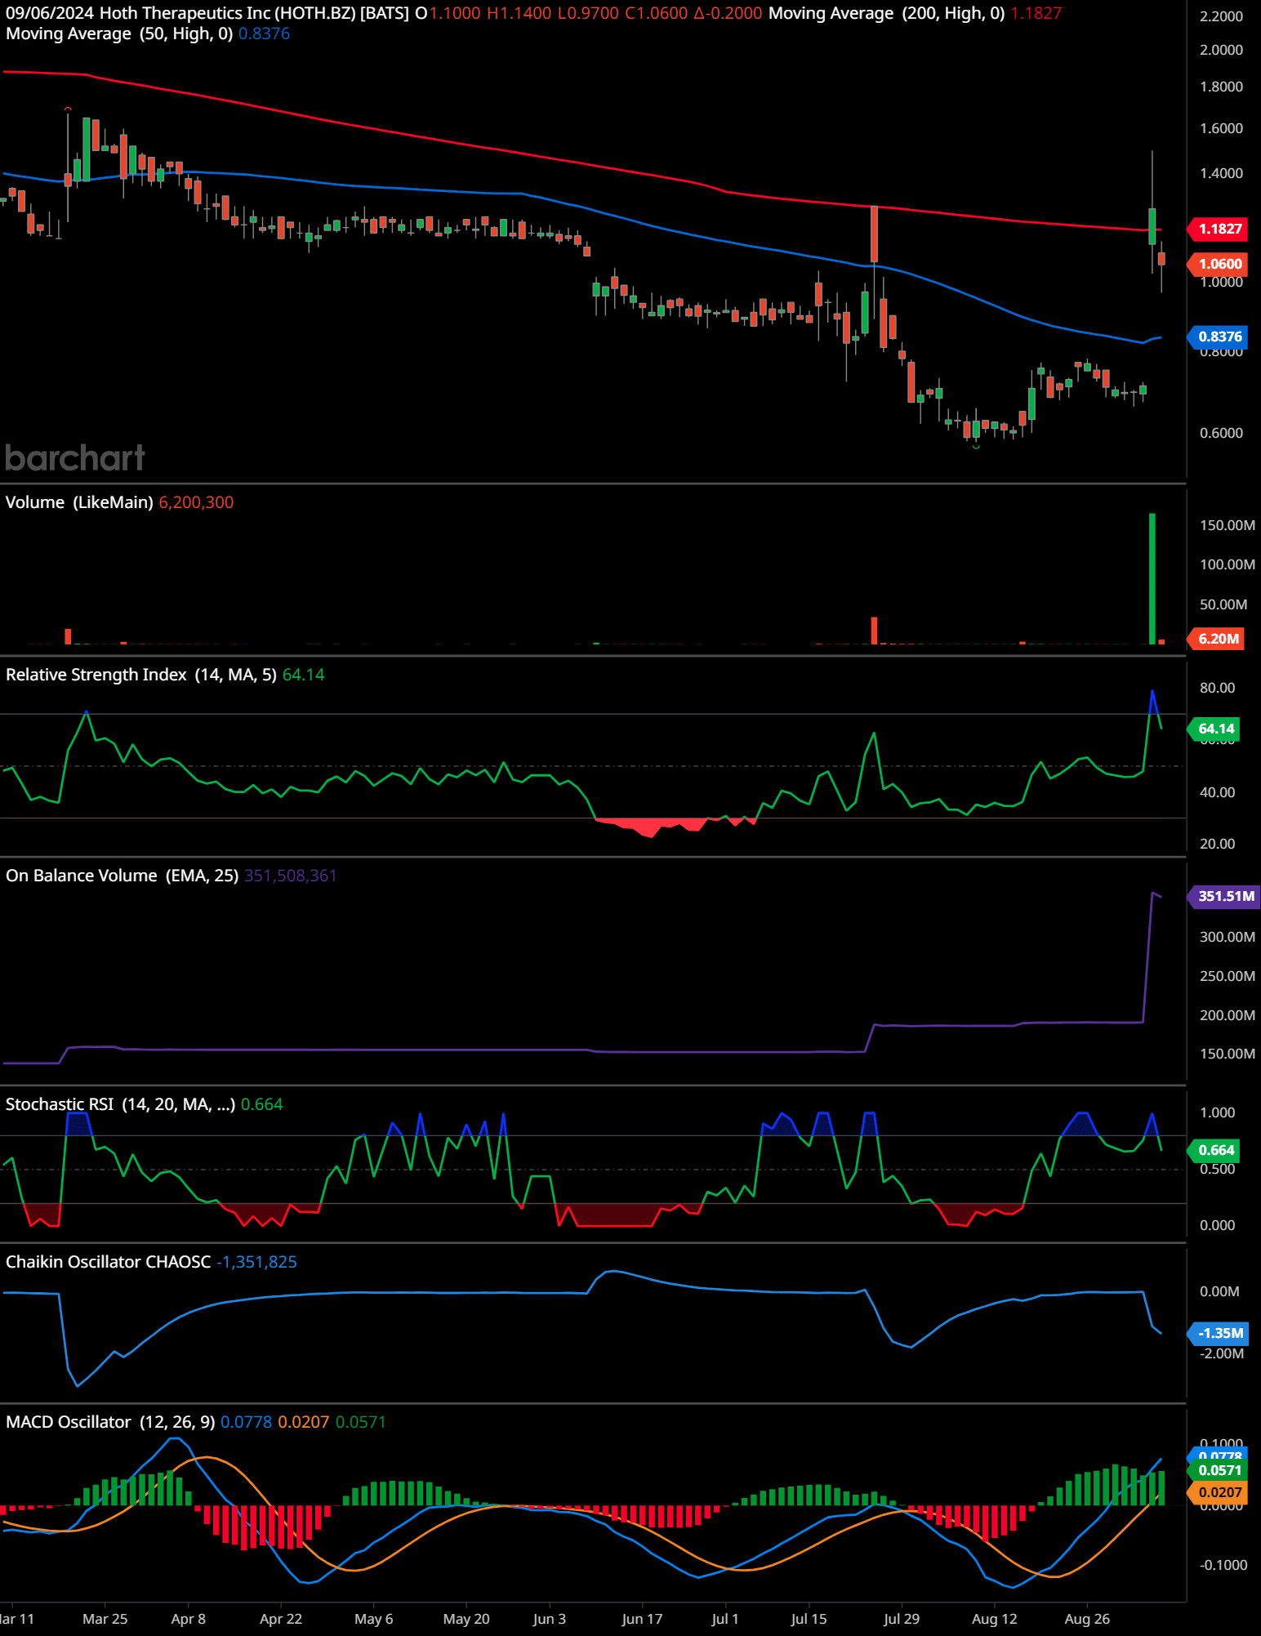Click the last price tag 1.0600
This screenshot has height=1636, width=1261.
[x=1219, y=264]
